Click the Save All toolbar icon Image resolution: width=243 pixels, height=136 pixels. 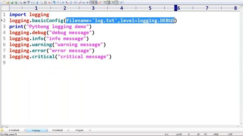(16, 3)
